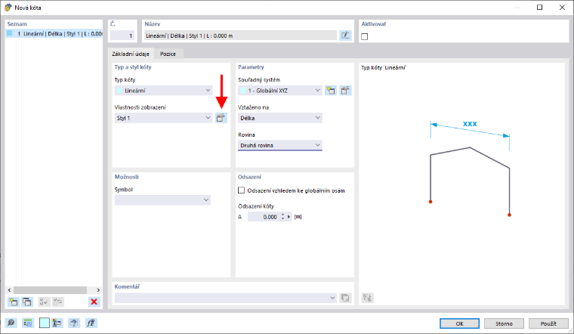Open the Typ kóty Lineární dropdown
574x334 pixels.
pyautogui.click(x=163, y=91)
